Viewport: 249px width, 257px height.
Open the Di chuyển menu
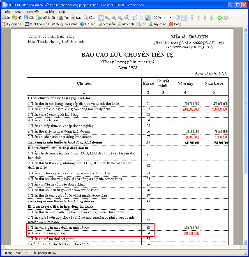tap(33, 12)
